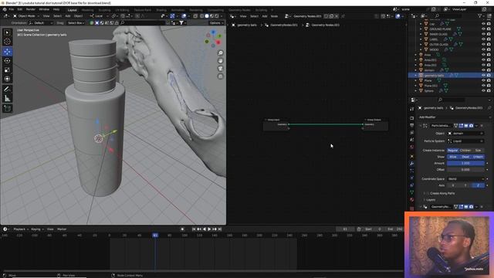The image size is (494, 278).
Task: Select the Add Cube tool
Action: (7, 109)
